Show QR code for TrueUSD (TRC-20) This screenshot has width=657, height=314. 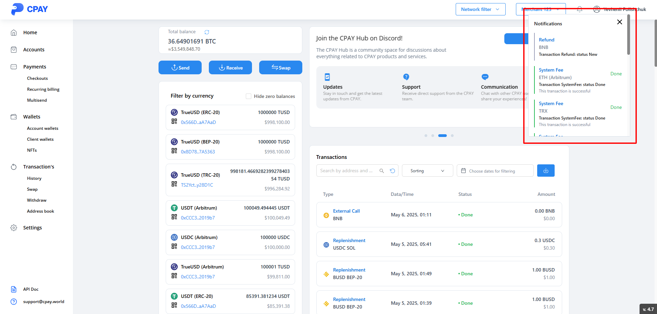(x=174, y=184)
